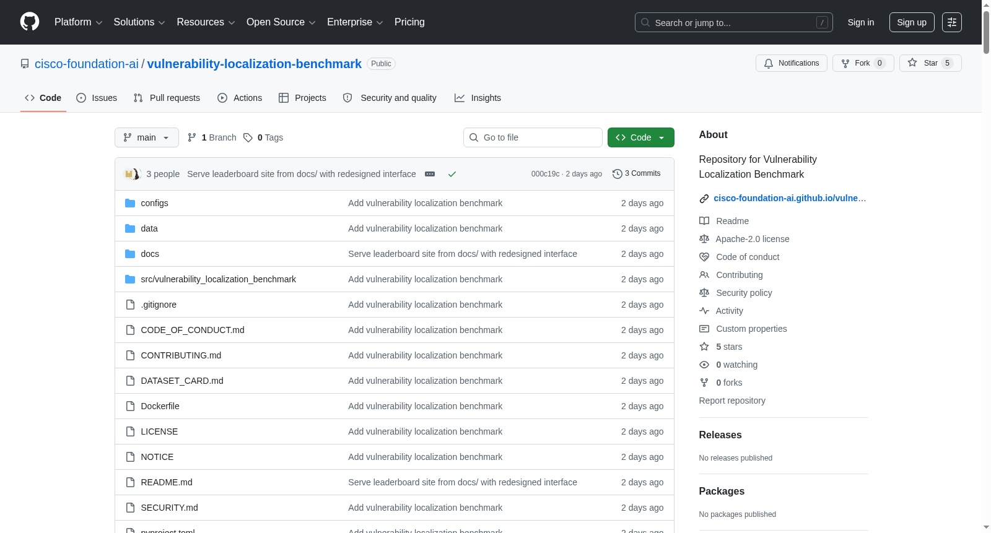Expand the Solutions menu

(139, 22)
